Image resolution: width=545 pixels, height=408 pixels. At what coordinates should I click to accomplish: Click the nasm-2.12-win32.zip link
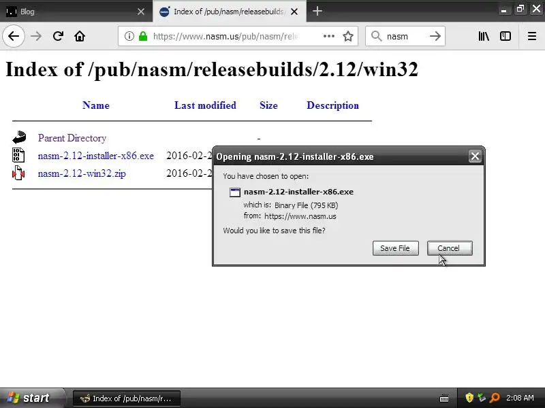pos(82,173)
